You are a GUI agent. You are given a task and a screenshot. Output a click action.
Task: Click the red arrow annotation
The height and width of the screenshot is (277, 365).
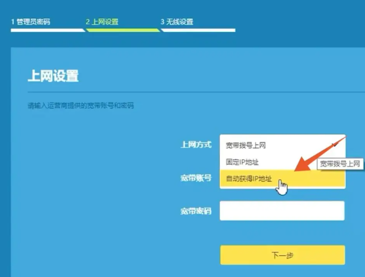(317, 155)
